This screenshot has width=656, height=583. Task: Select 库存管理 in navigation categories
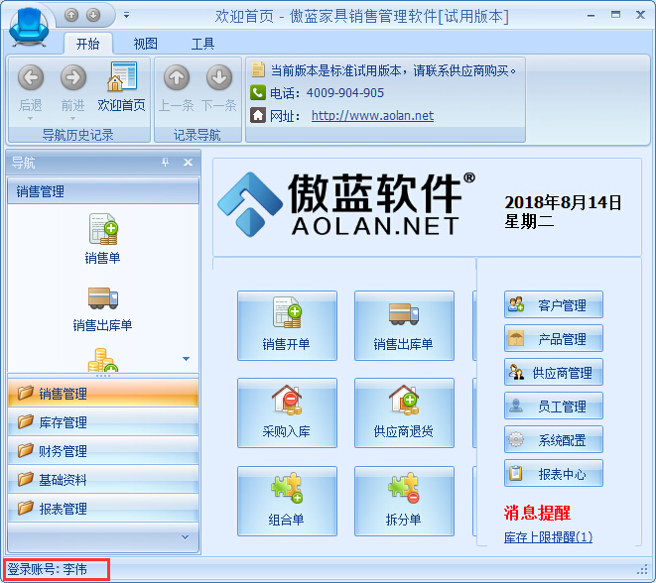click(64, 422)
